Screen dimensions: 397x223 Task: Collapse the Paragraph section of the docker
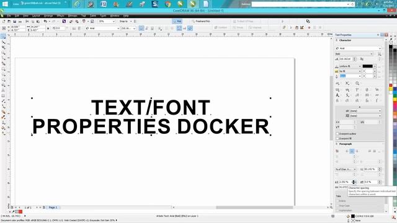point(337,144)
